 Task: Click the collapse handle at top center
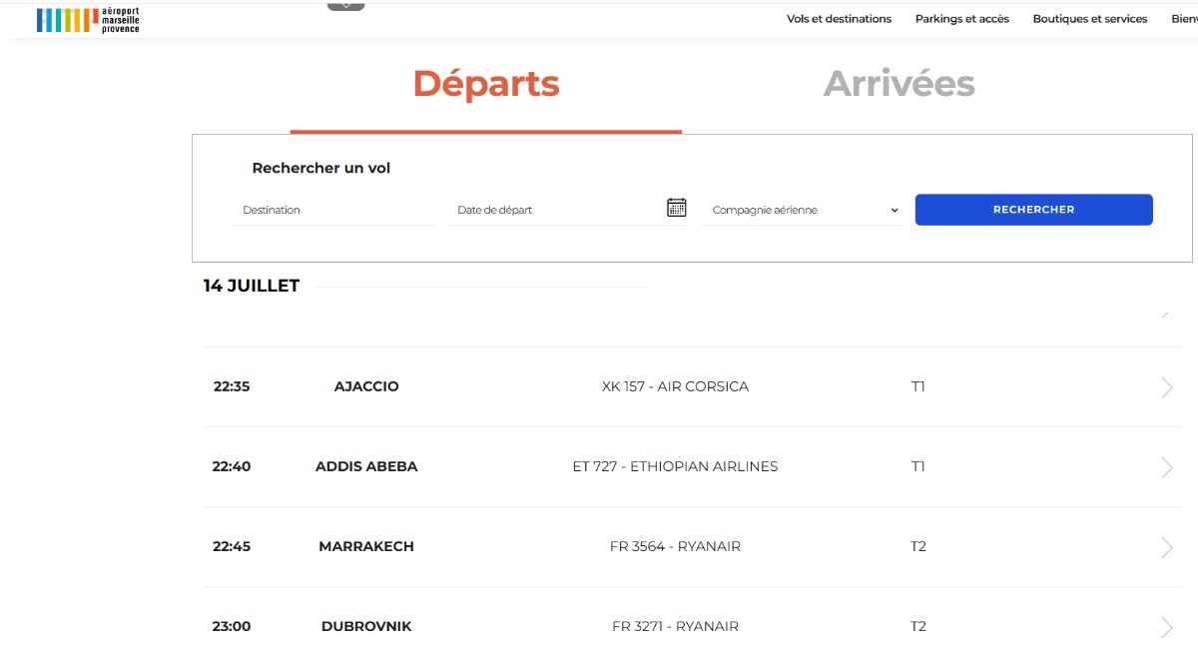pyautogui.click(x=346, y=6)
